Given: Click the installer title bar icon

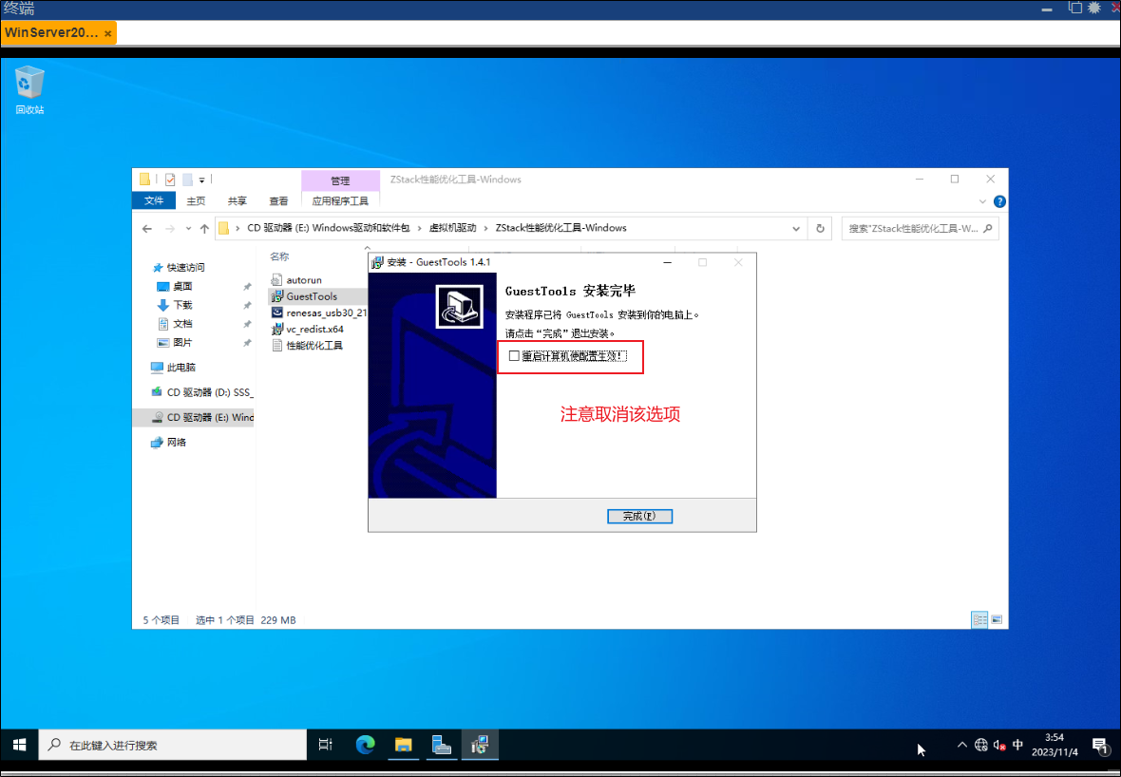Looking at the screenshot, I should coord(377,262).
